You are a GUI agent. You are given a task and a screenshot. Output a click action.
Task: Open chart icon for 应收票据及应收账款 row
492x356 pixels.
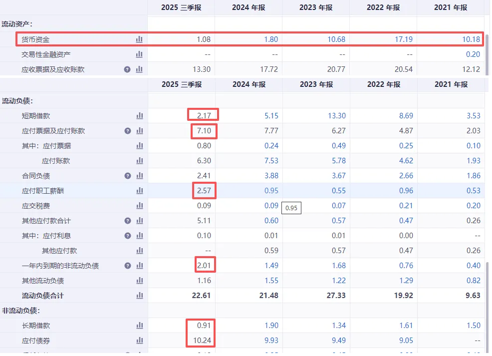139,69
